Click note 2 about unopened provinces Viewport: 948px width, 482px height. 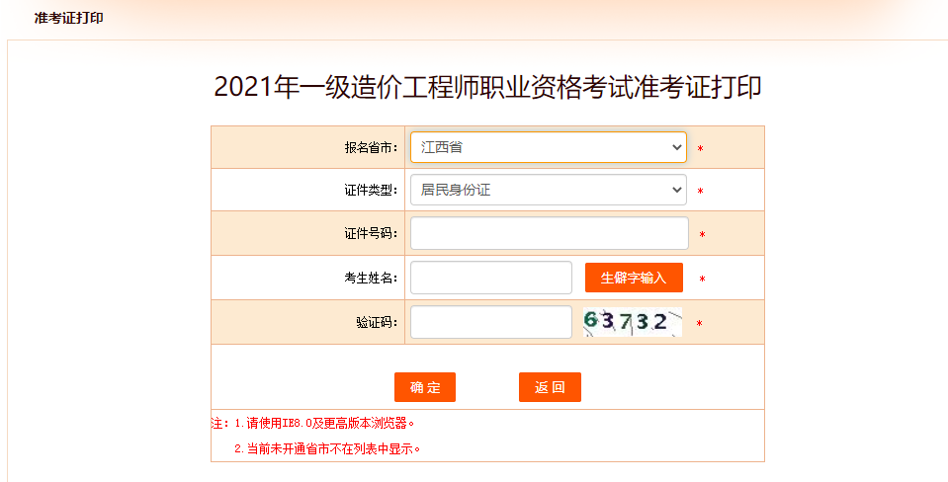pyautogui.click(x=327, y=448)
